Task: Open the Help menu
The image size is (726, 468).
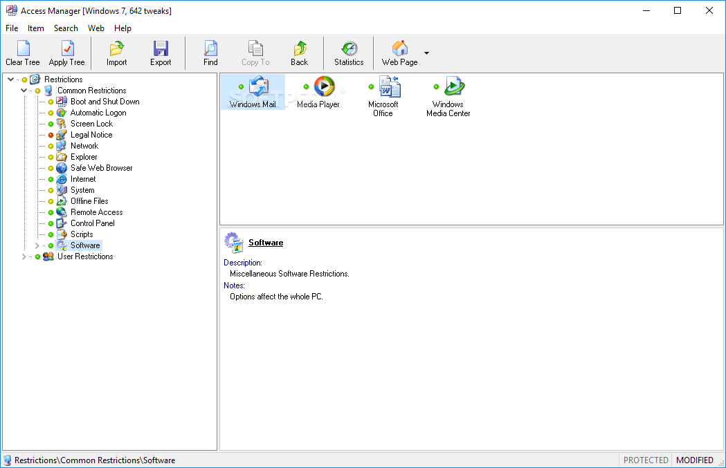Action: [x=122, y=28]
